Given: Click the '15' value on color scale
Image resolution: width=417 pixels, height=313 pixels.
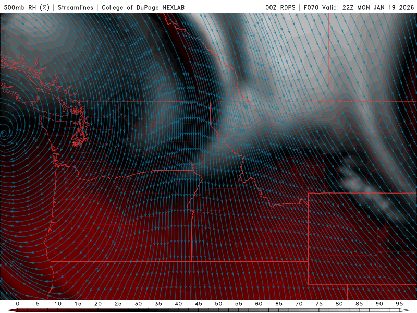Looking at the screenshot, I should [x=78, y=304].
